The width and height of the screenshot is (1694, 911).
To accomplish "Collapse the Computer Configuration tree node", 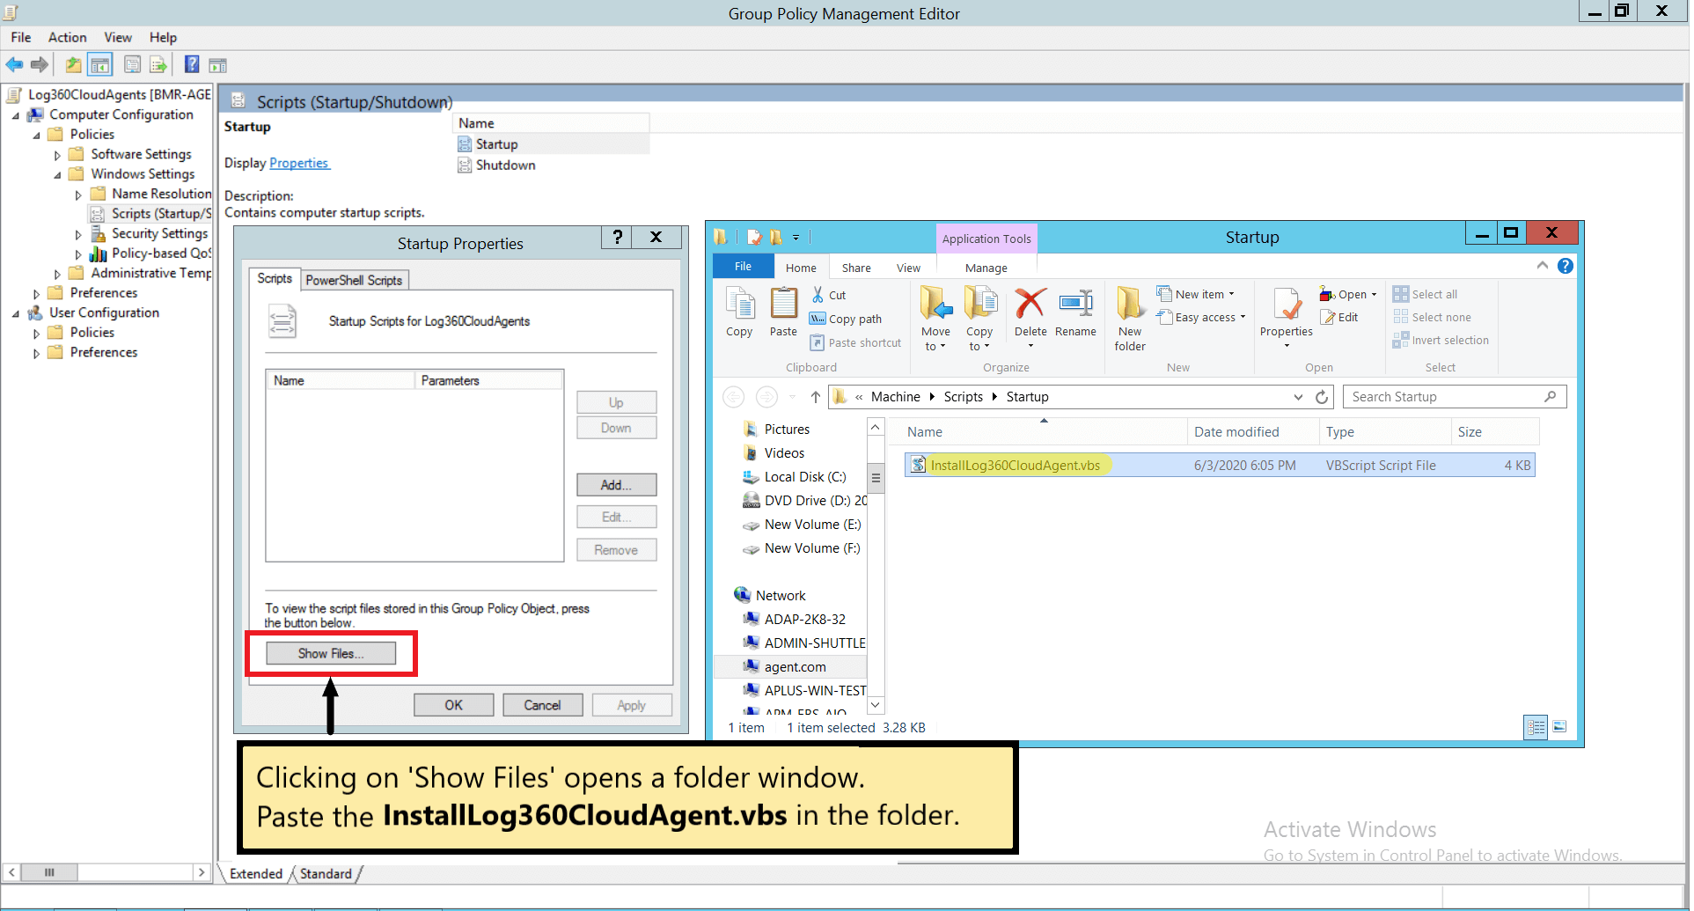I will [x=15, y=115].
